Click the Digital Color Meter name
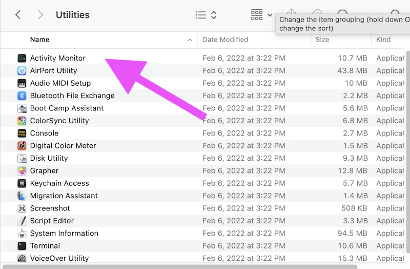The image size is (410, 269). [x=63, y=146]
